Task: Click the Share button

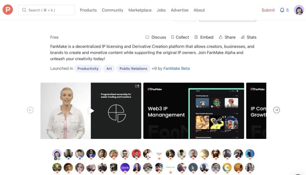Action: (227, 37)
